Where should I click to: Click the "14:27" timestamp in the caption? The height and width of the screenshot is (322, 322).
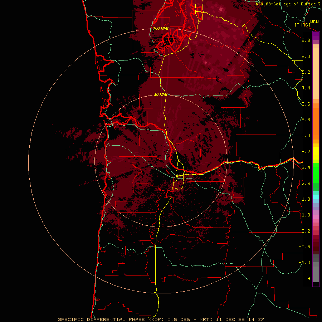[x=255, y=319]
